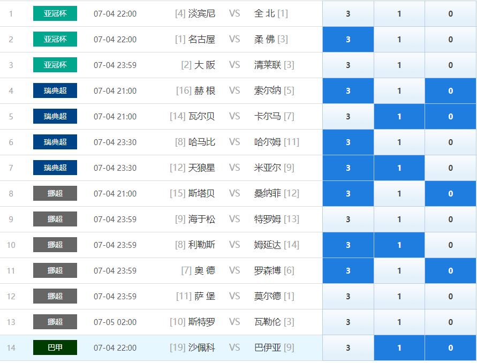This screenshot has height=363, width=477.
Task: Click the 07-05 02:00 match time
Action: pyautogui.click(x=115, y=322)
